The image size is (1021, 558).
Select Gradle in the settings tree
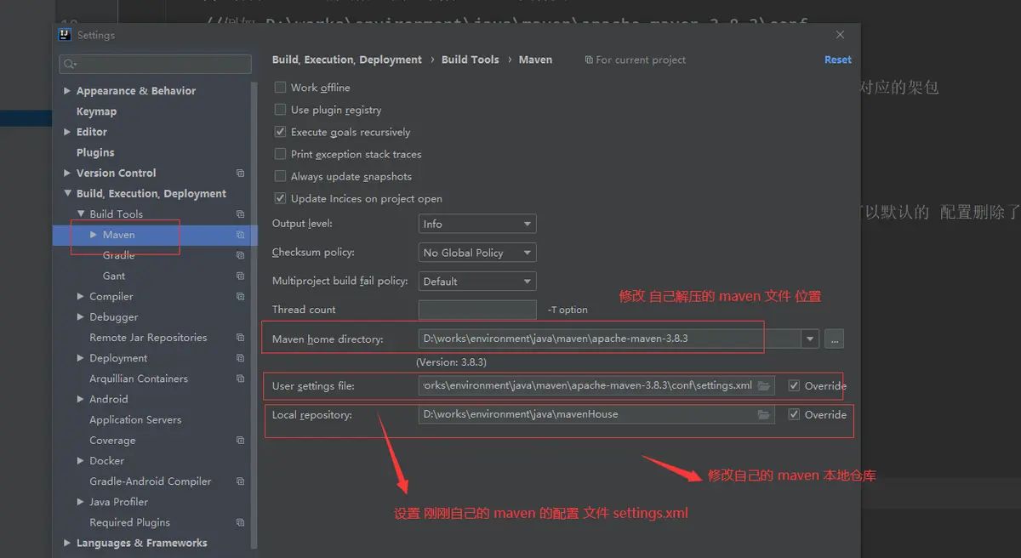pos(118,255)
